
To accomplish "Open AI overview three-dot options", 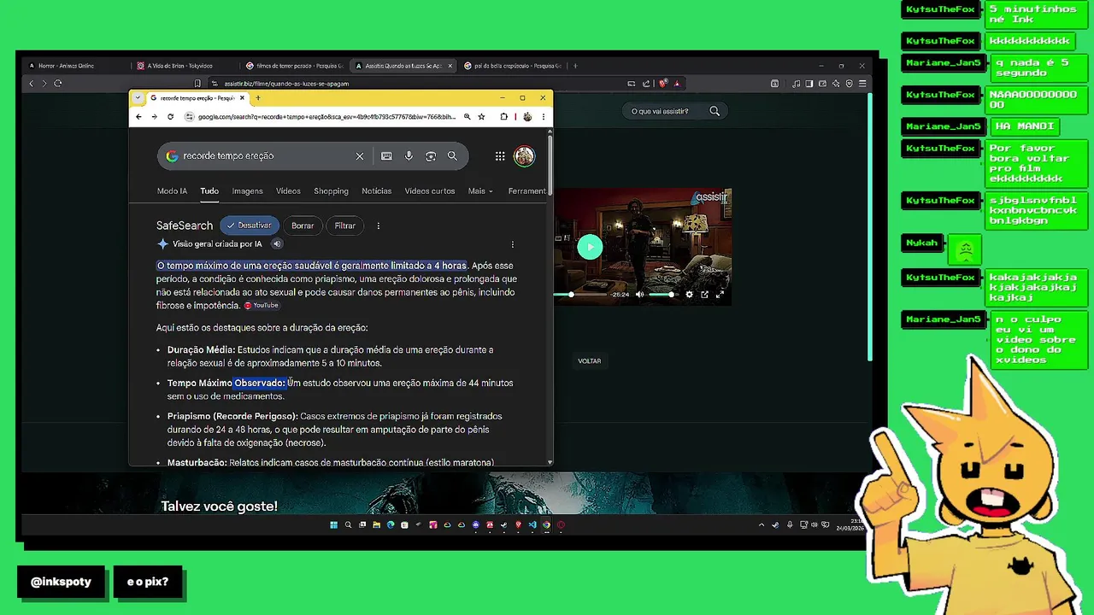I will click(x=513, y=244).
